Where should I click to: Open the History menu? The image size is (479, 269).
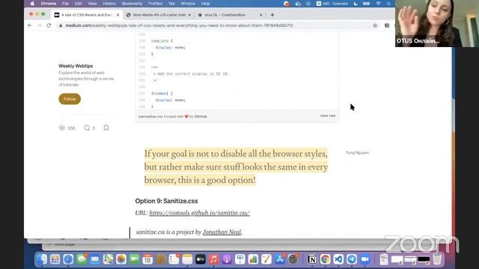tap(109, 4)
